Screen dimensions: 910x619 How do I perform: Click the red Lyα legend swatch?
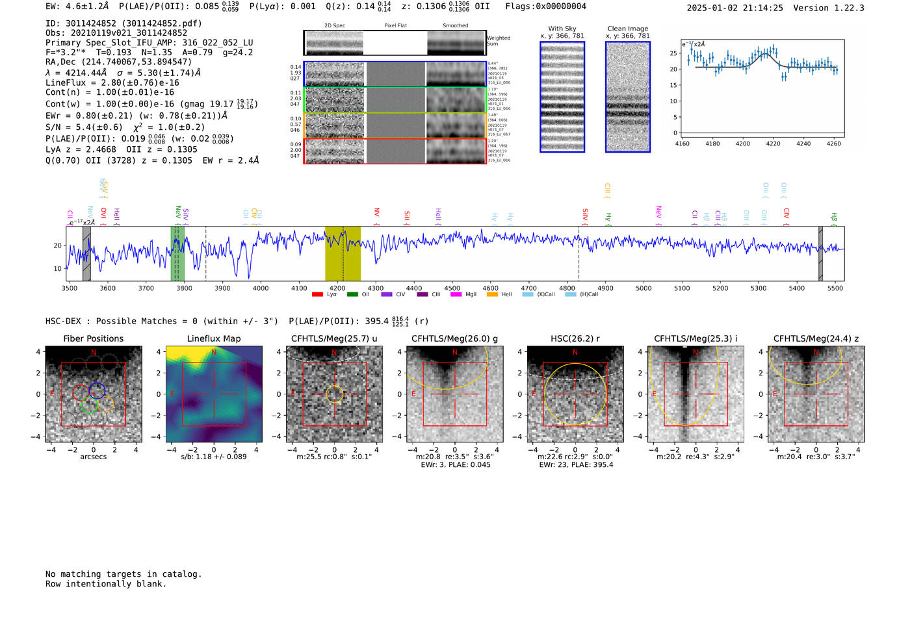(317, 295)
